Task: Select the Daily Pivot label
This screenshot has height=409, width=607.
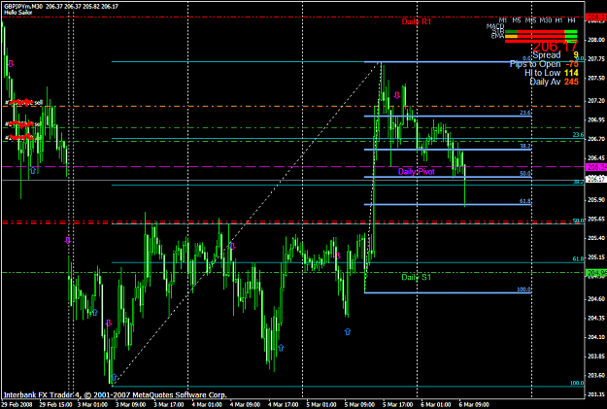Action: coord(417,172)
